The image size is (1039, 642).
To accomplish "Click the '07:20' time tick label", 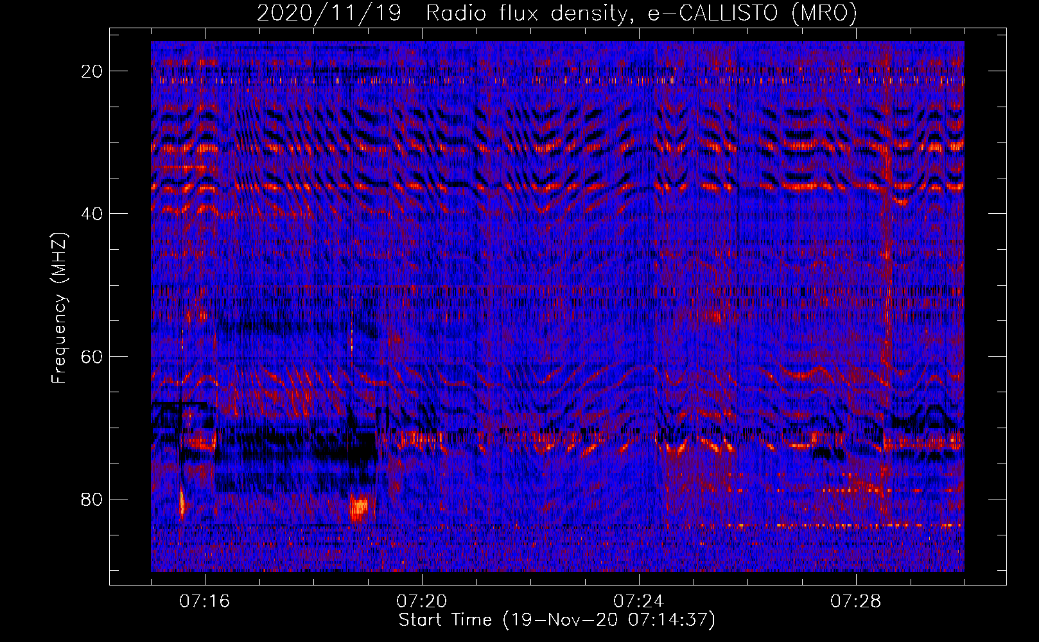I will pyautogui.click(x=422, y=602).
